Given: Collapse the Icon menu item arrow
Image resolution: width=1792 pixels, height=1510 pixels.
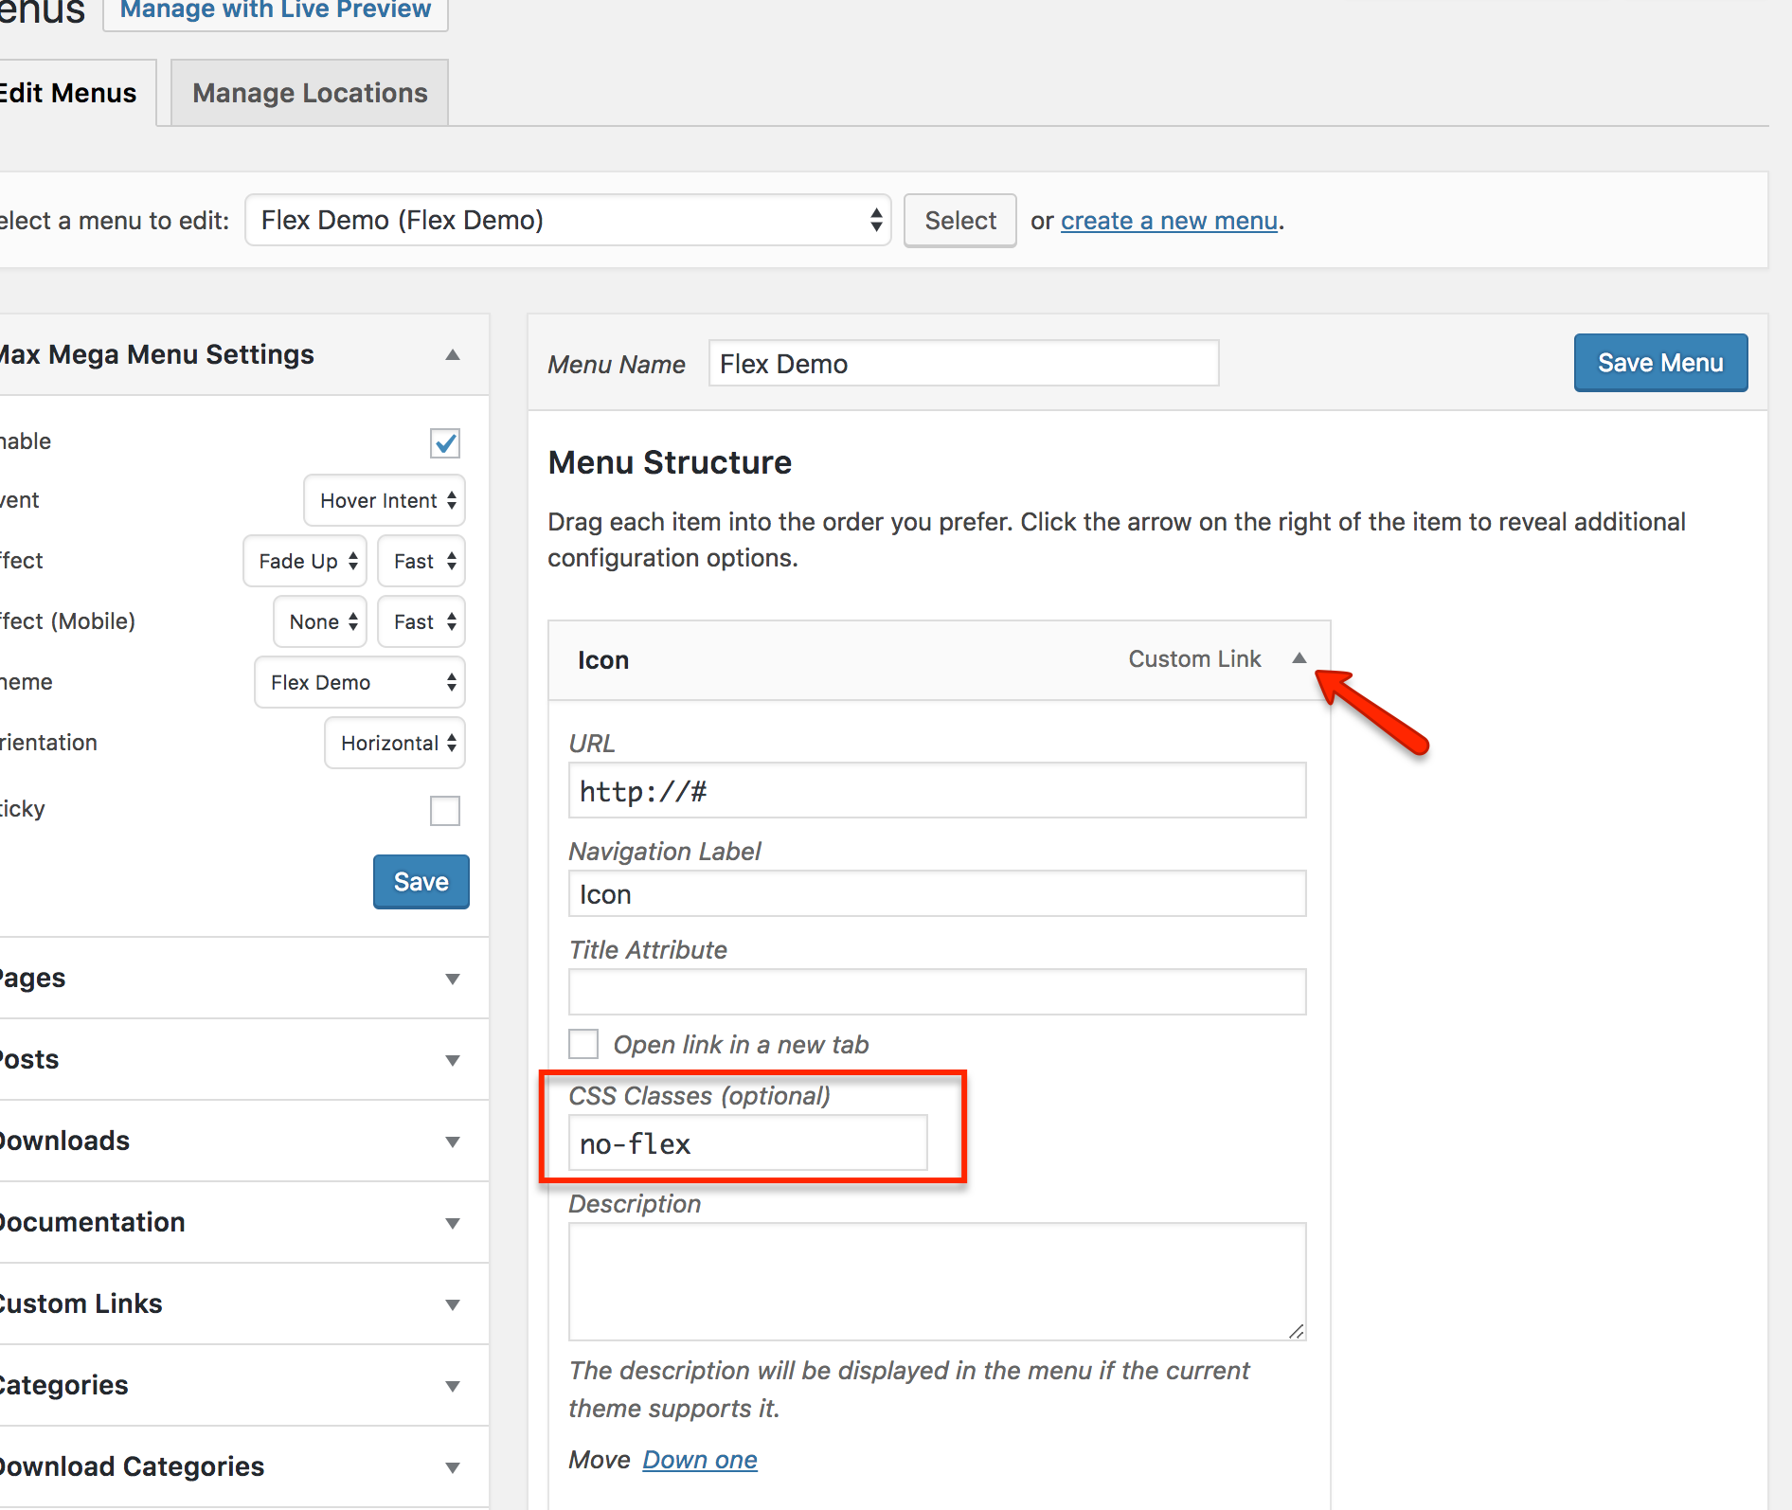Looking at the screenshot, I should [x=1299, y=658].
